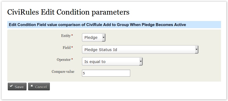Click the red asterisk next to Field
Image resolution: width=228 pixels, height=101 pixels.
[72, 47]
